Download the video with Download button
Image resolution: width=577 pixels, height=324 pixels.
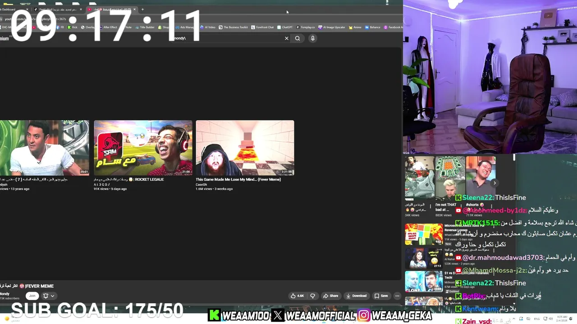[357, 296]
